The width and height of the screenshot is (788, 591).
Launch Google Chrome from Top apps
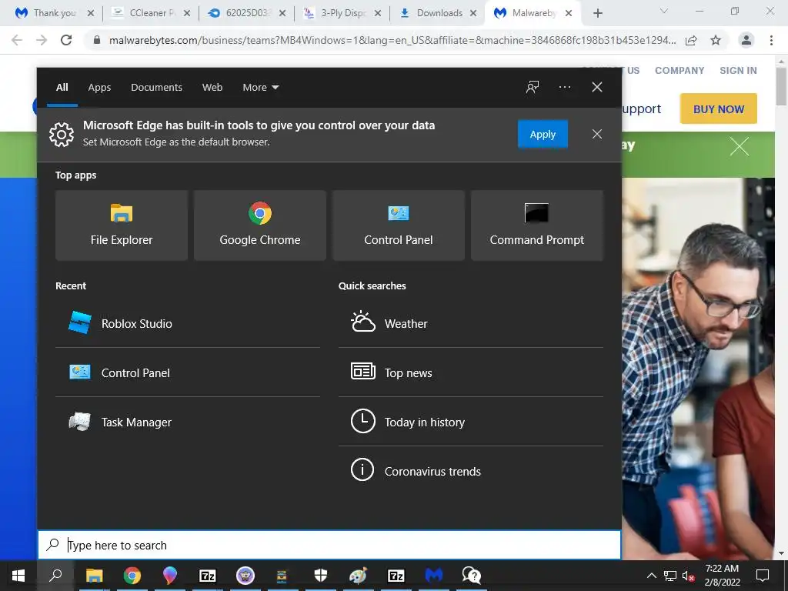tap(260, 225)
